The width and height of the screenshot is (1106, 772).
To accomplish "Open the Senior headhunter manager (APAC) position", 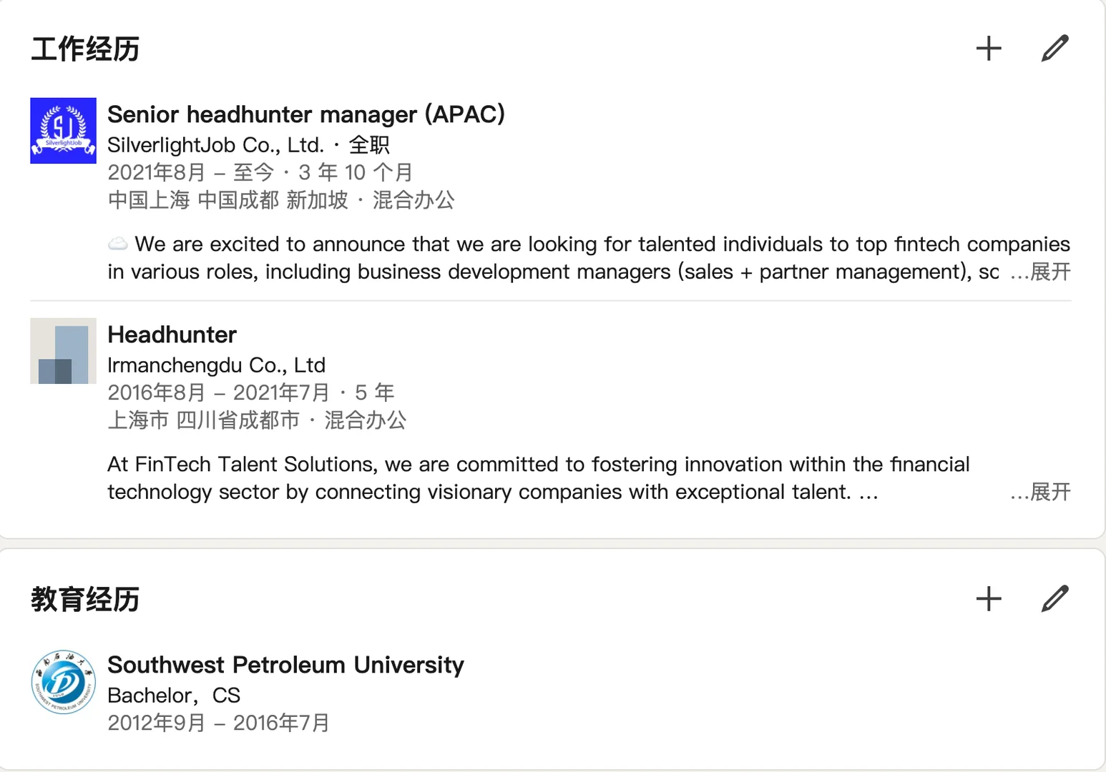I will [306, 114].
